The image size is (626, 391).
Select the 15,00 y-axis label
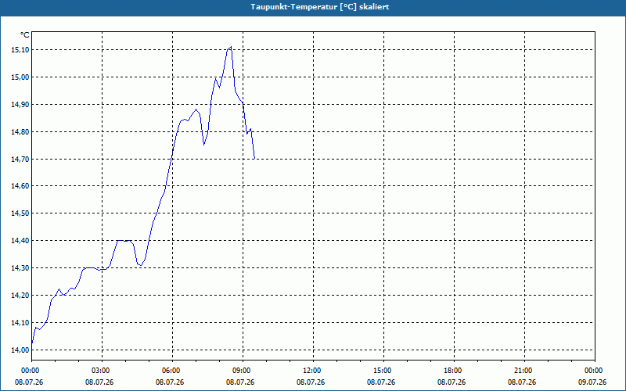tap(20, 77)
